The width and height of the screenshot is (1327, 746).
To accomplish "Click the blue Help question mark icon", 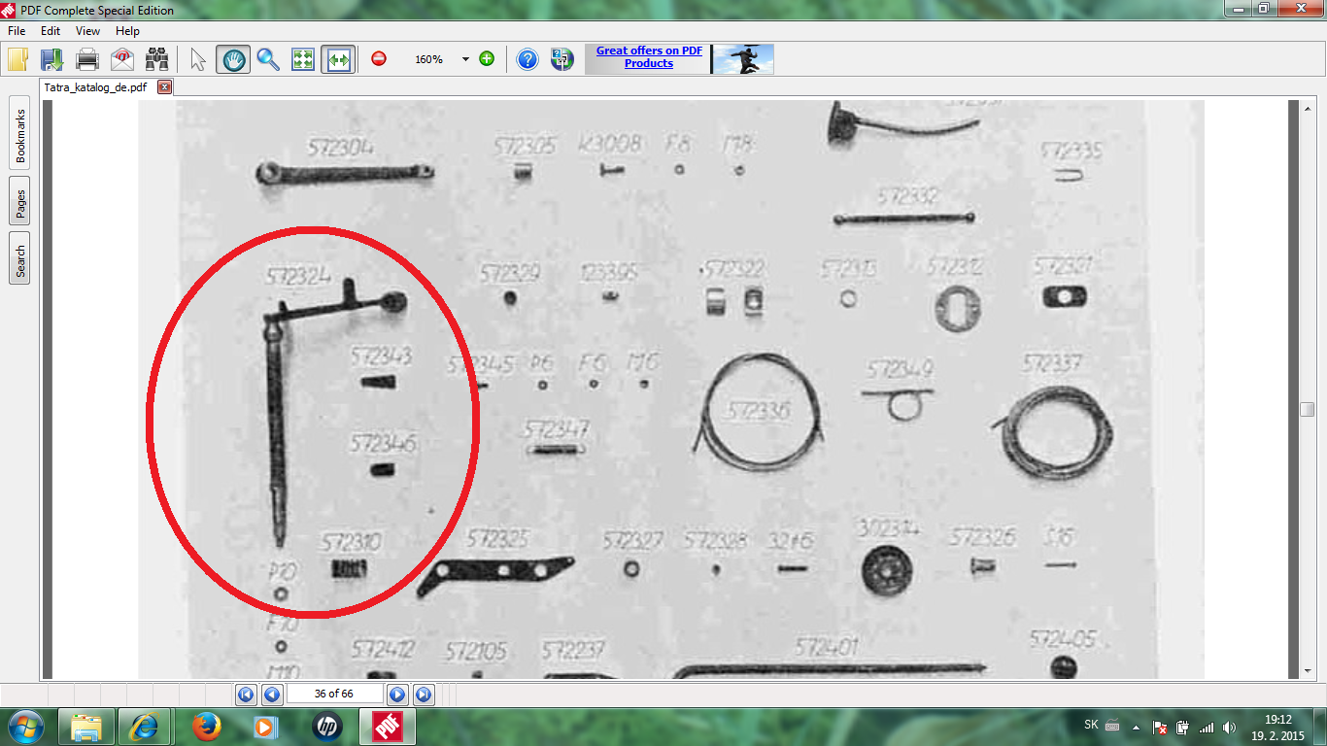I will click(x=527, y=59).
